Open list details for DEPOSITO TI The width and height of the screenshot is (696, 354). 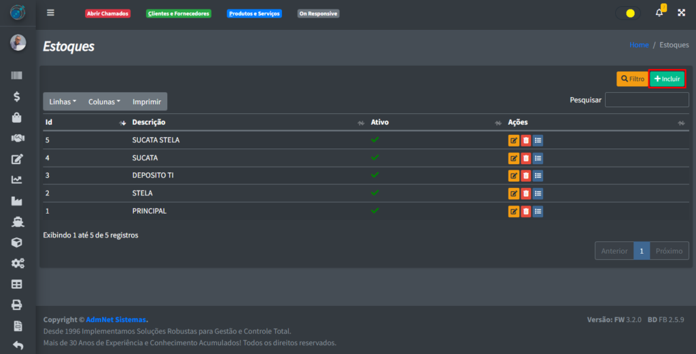click(x=538, y=176)
